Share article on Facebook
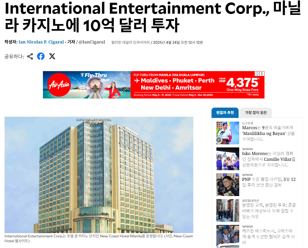 (41, 56)
